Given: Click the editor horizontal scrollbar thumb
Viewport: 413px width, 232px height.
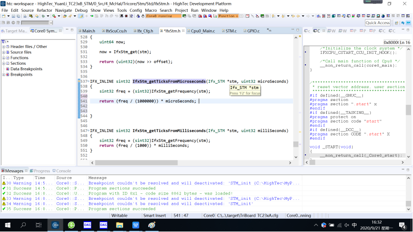Looking at the screenshot, I should click(136, 163).
